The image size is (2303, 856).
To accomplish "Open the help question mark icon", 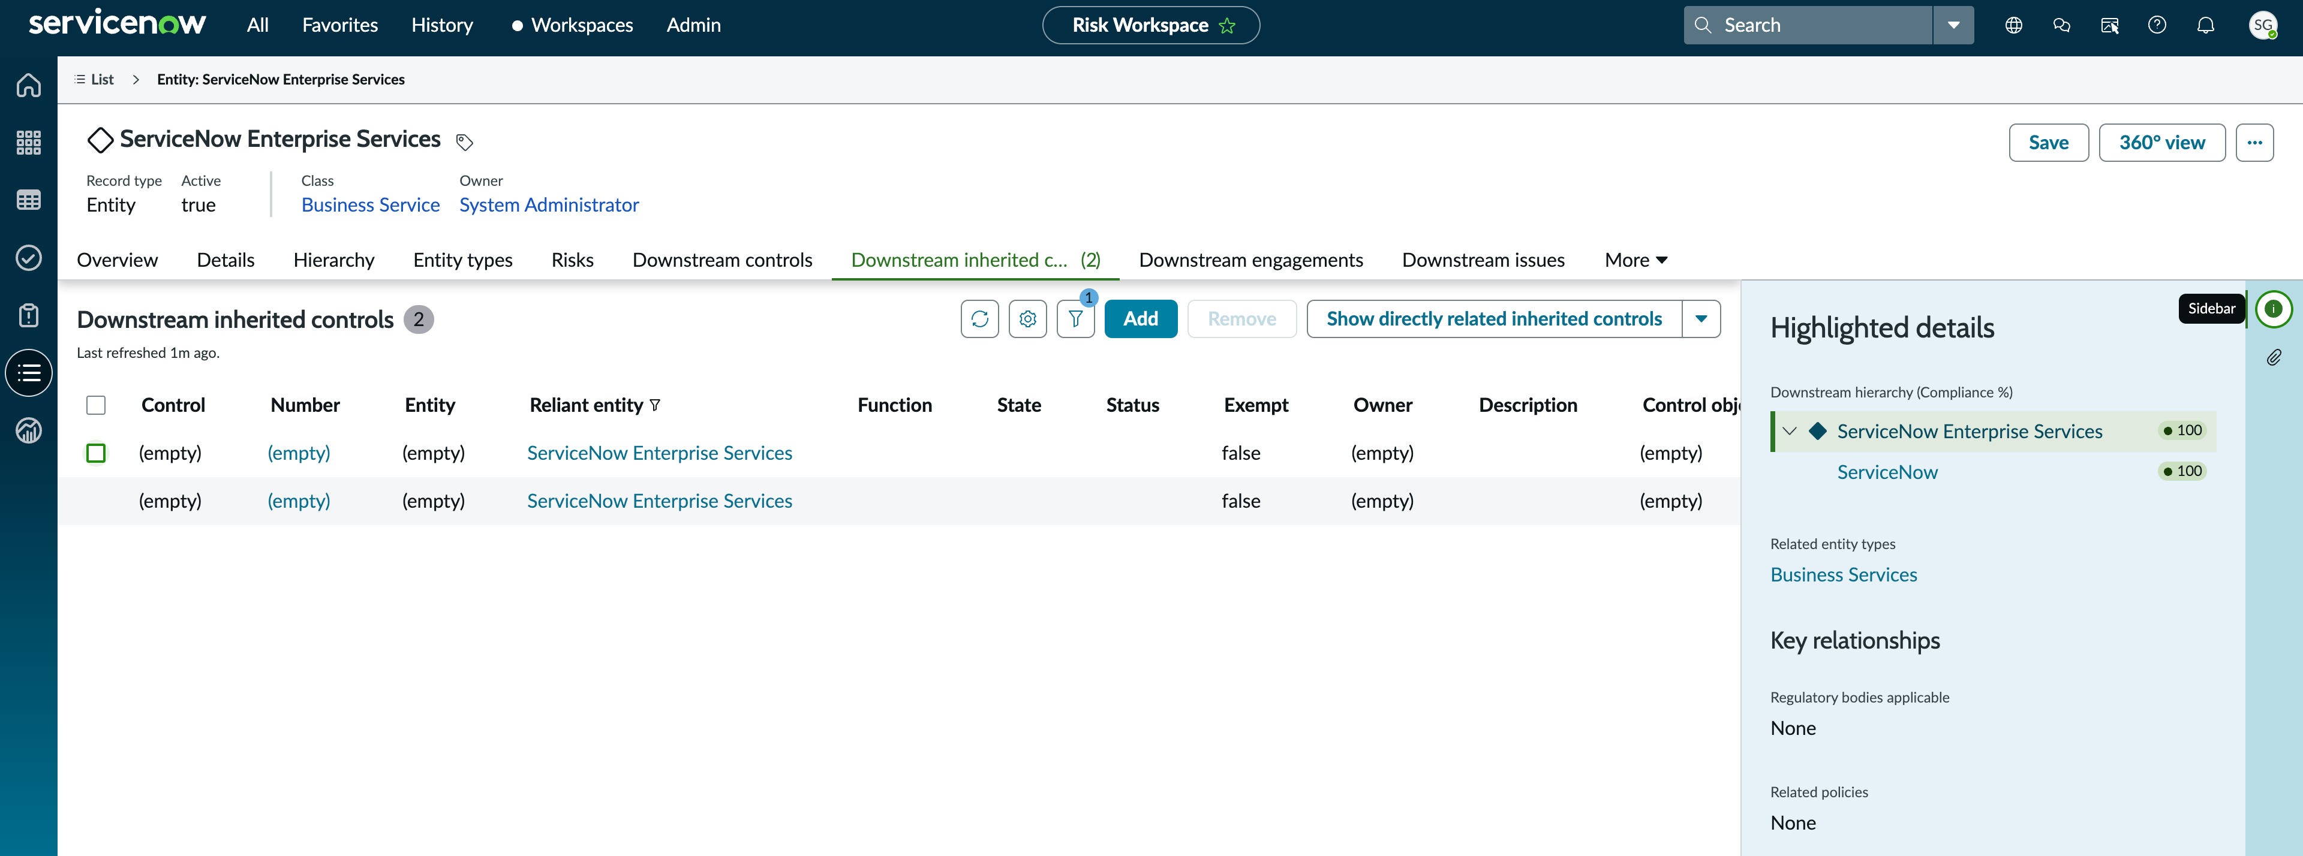I will point(2157,25).
